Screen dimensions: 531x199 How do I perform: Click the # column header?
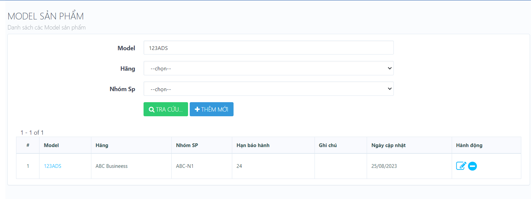(x=28, y=145)
